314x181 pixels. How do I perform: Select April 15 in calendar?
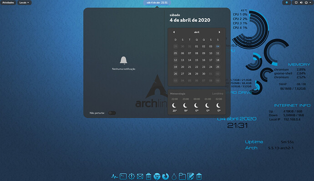[197, 60]
